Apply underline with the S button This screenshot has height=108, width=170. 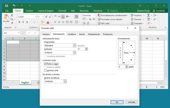(27, 22)
